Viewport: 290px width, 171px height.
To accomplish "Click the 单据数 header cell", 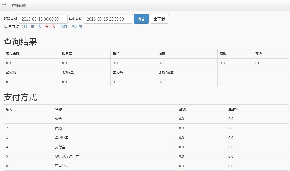I will click(x=11, y=73).
